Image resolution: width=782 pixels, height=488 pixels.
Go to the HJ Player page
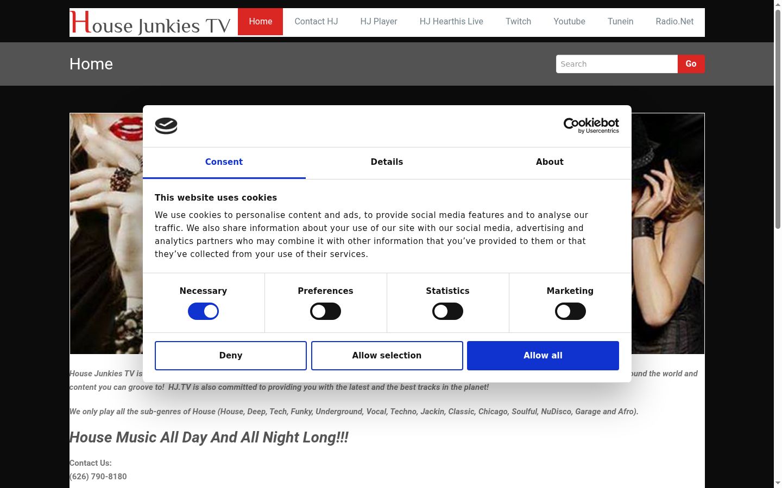(379, 22)
